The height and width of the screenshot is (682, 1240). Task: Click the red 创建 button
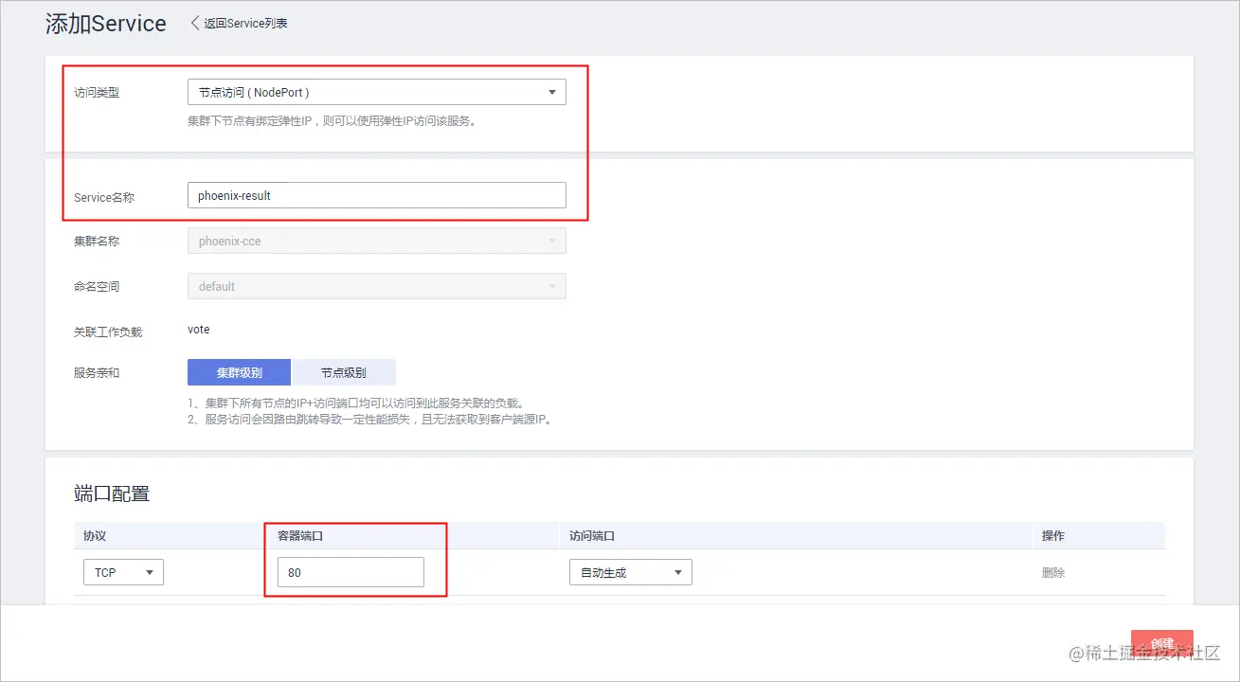coord(1162,643)
